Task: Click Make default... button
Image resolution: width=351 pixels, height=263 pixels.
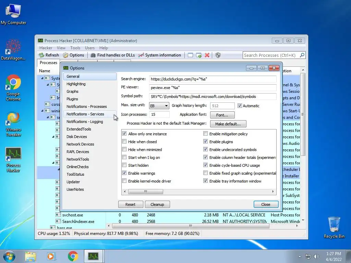Action: (x=228, y=124)
